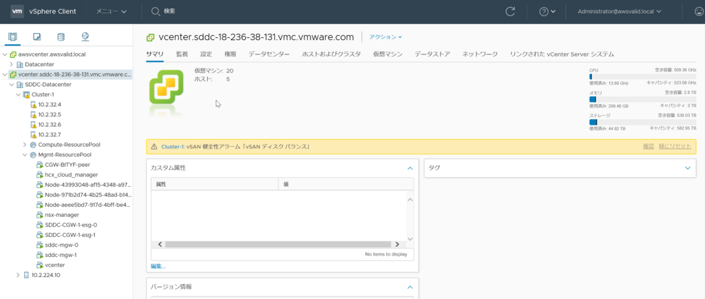705x299 pixels.
Task: Click host 10.2.32.6 warning icon
Action: click(33, 125)
